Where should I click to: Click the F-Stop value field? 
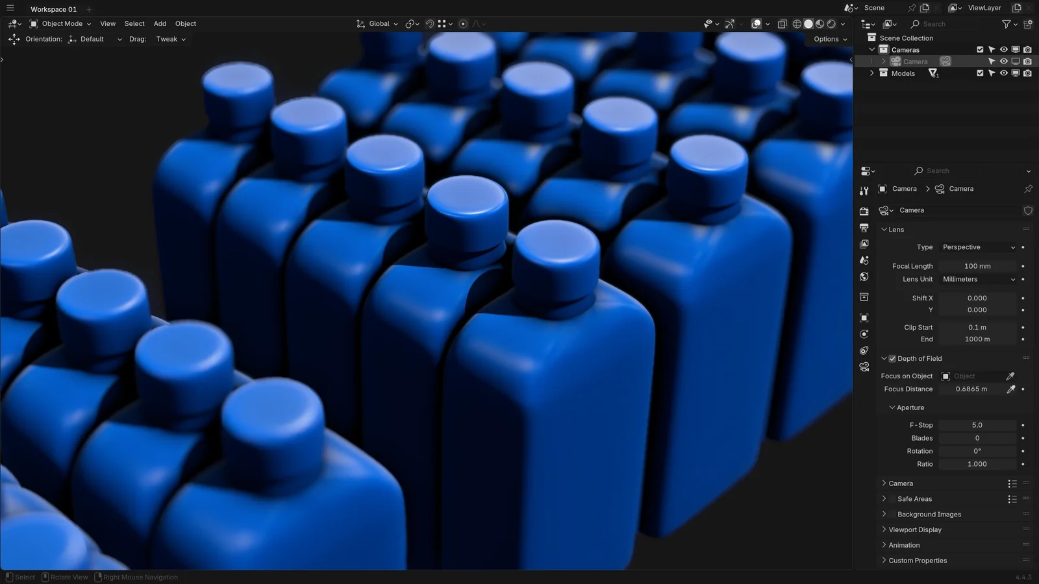coord(977,425)
